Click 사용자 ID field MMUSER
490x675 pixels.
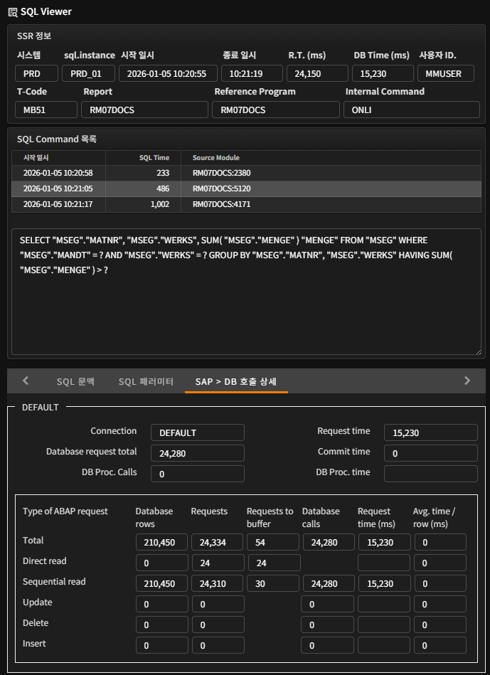pos(446,73)
